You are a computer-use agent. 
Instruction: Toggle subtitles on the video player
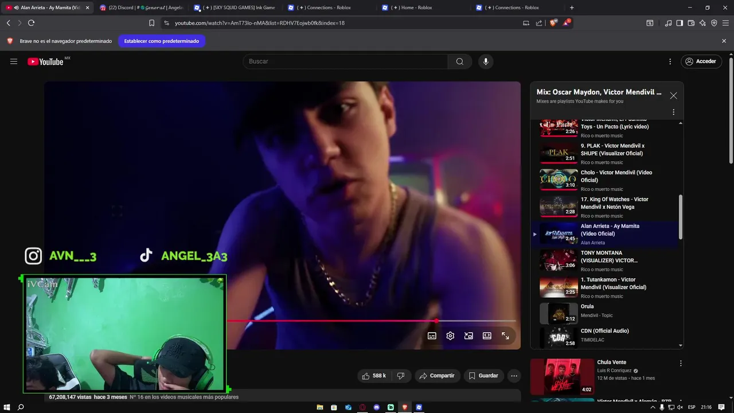click(432, 336)
